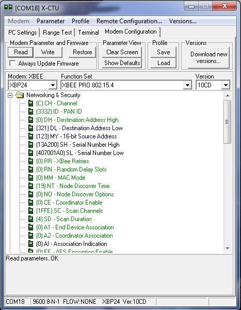
Task: Open the Modem menu
Action: tap(19, 21)
